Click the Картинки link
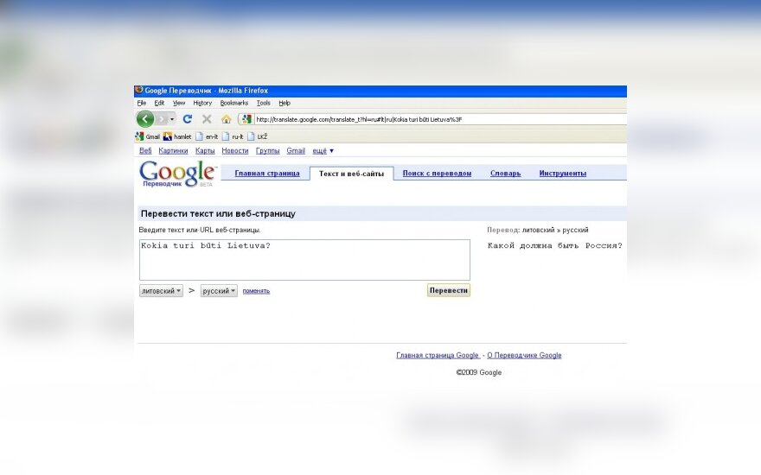The width and height of the screenshot is (761, 475). coord(173,151)
